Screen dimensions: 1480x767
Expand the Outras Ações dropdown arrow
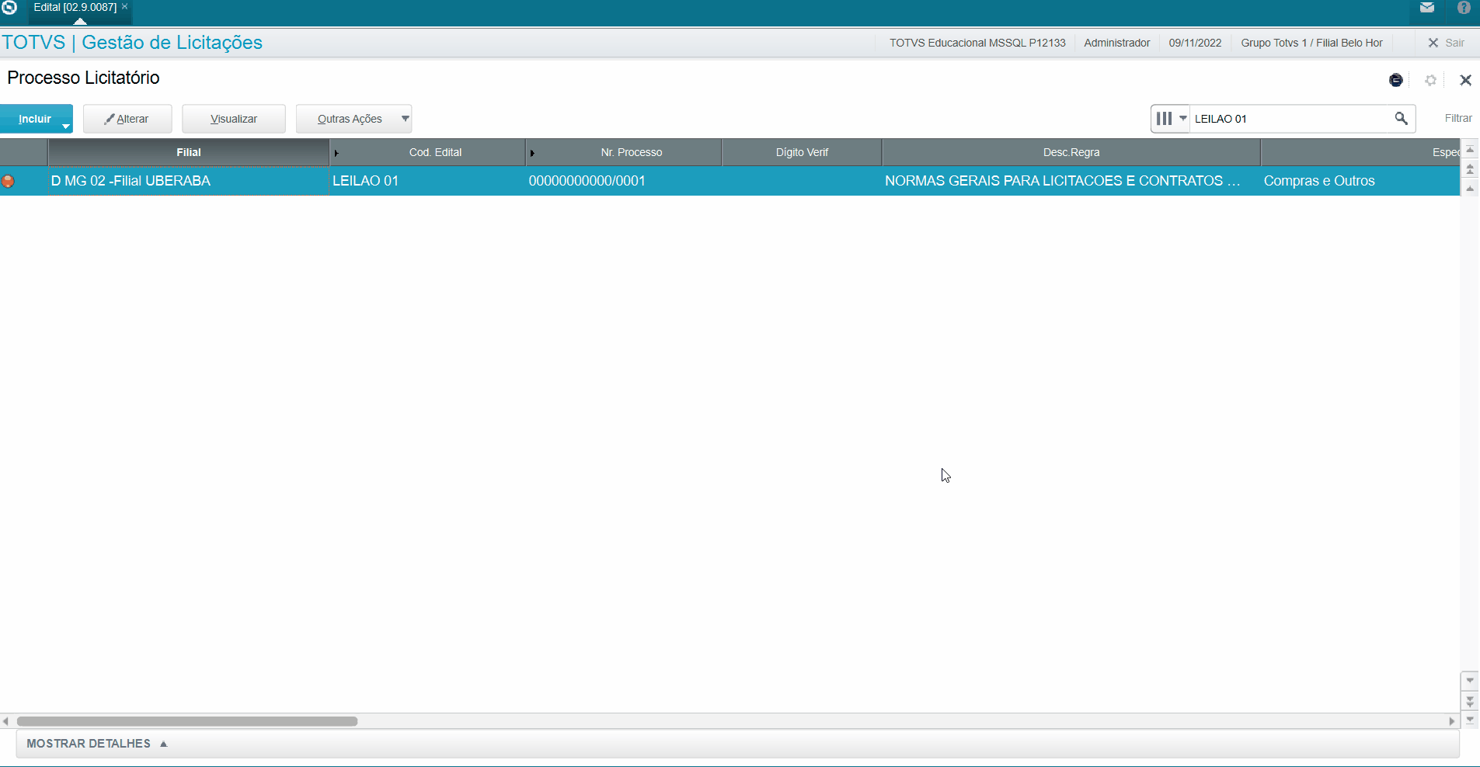(x=405, y=119)
